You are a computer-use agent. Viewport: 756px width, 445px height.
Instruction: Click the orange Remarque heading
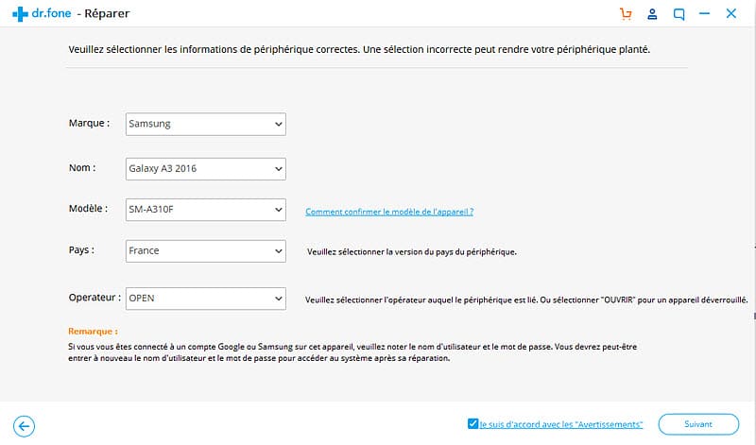[x=93, y=332]
